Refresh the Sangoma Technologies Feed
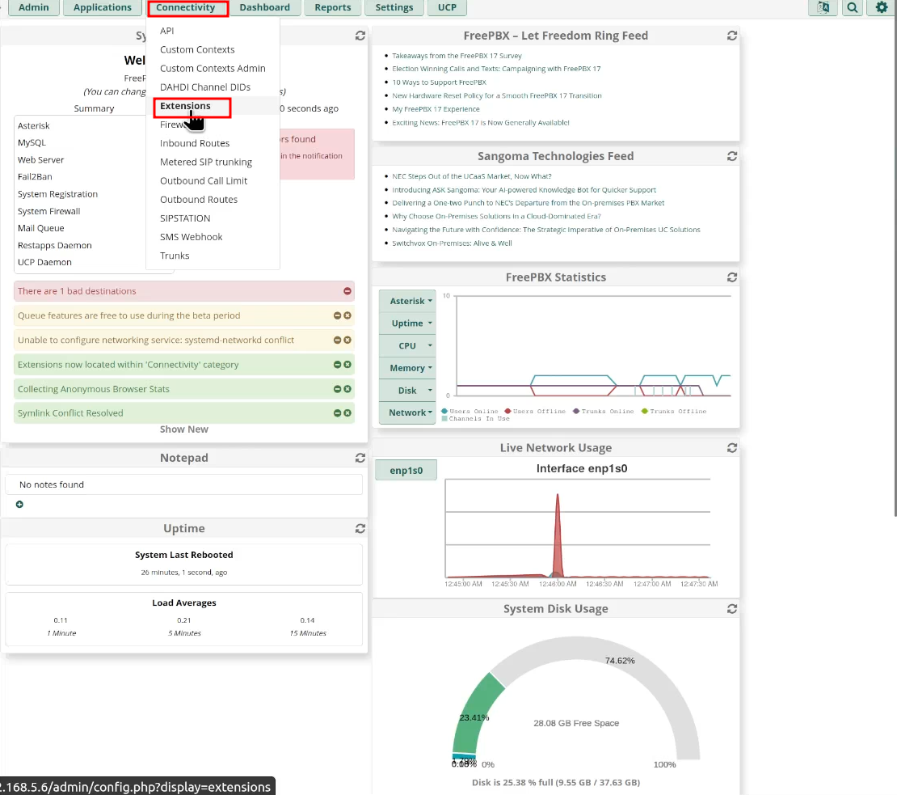Image resolution: width=897 pixels, height=795 pixels. pyautogui.click(x=731, y=156)
